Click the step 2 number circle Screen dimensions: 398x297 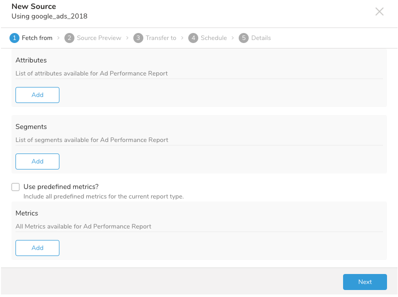point(69,38)
